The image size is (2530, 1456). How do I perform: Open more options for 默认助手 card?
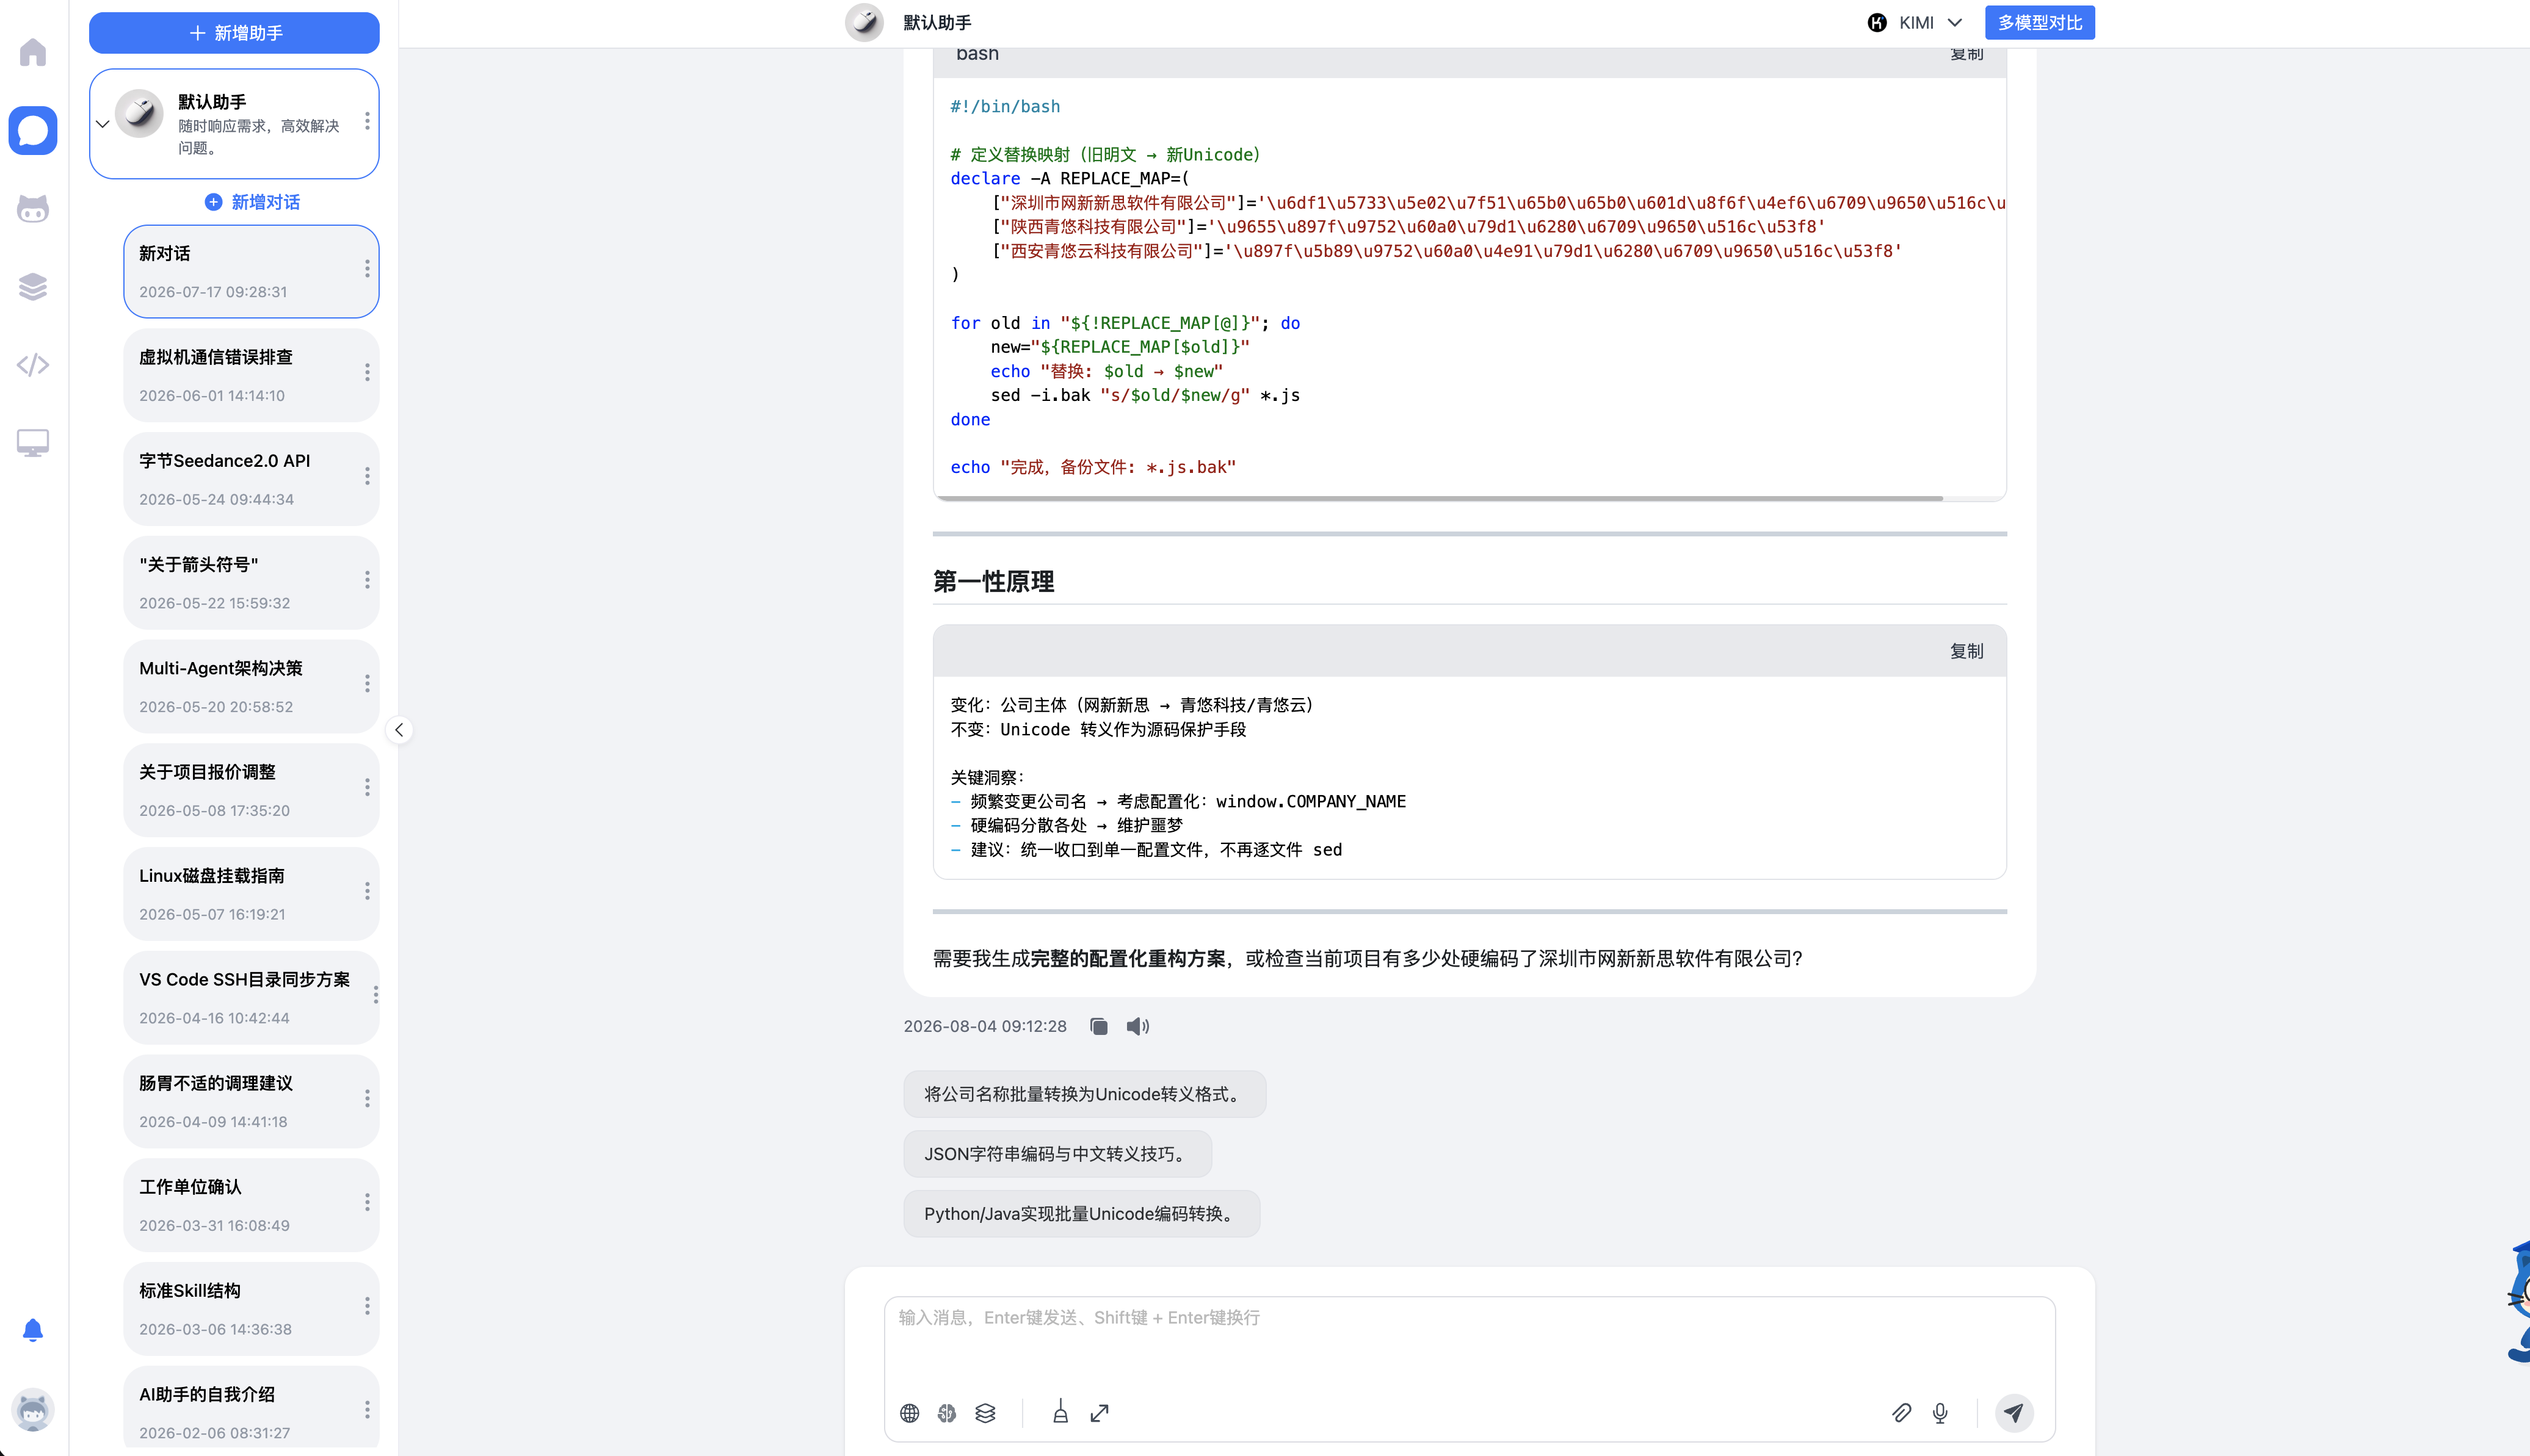click(367, 121)
